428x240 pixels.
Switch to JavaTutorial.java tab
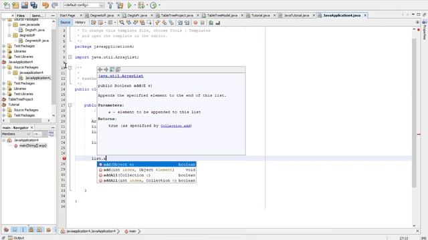click(x=296, y=15)
